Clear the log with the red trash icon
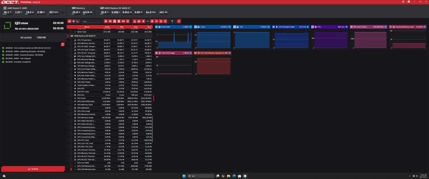The image size is (429, 179). (63, 44)
